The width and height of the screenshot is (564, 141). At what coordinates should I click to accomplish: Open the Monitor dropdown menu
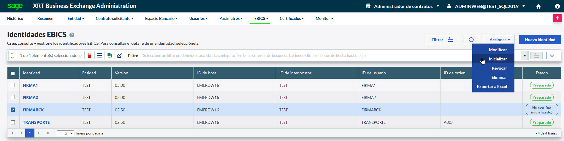tap(324, 18)
